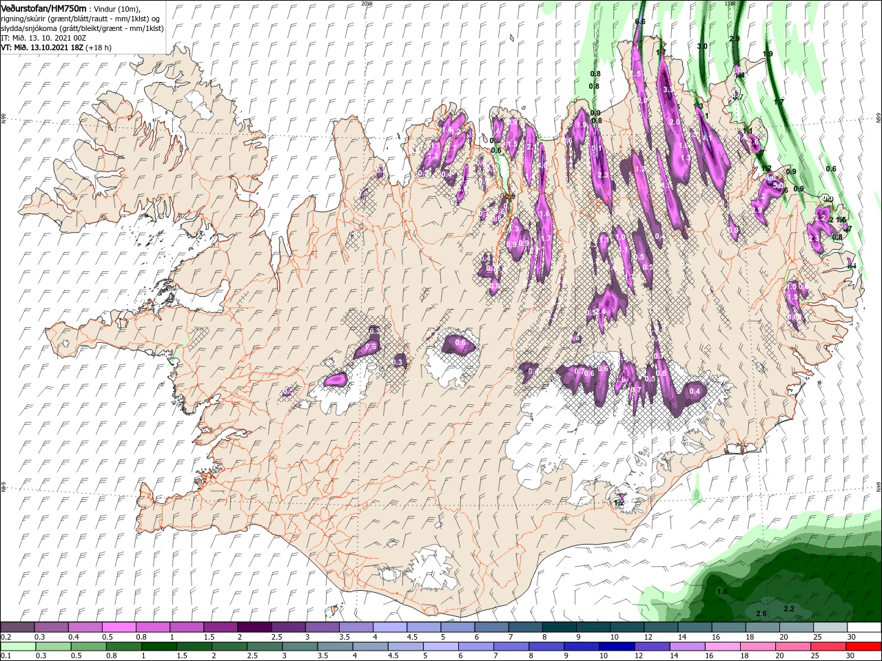Pick the upper snow scale swatch labelled 0.2
The width and height of the screenshot is (882, 661).
click(x=17, y=627)
